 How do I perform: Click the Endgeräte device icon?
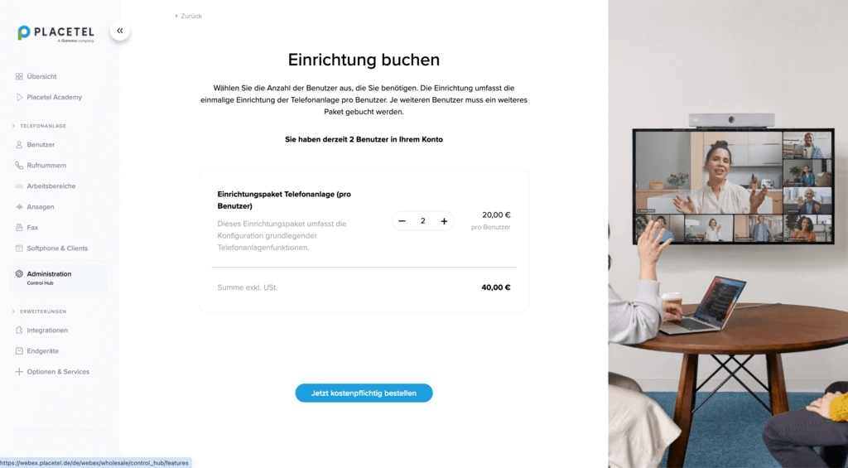pos(19,351)
